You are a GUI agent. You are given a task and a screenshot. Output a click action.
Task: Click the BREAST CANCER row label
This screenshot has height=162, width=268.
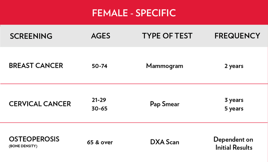[36, 66]
